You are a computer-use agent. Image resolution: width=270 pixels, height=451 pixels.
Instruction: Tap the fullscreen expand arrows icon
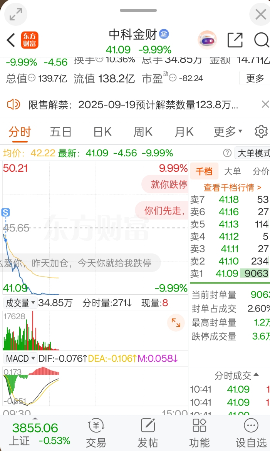15,14
